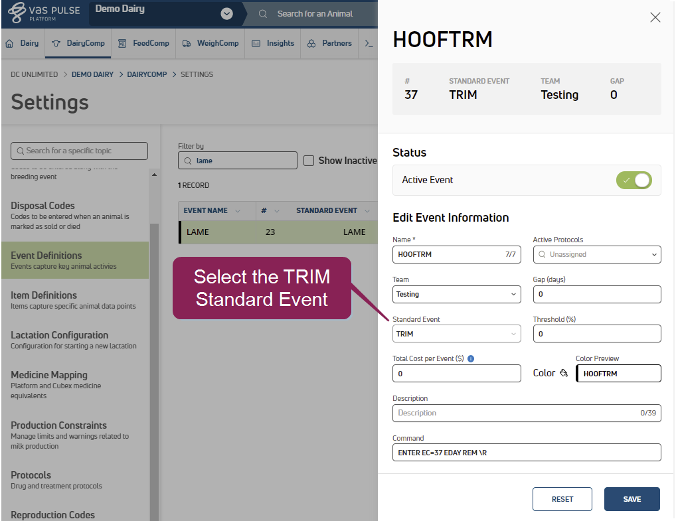Open the Demo Dairy chevron selector
This screenshot has width=676, height=521.
[x=227, y=13]
